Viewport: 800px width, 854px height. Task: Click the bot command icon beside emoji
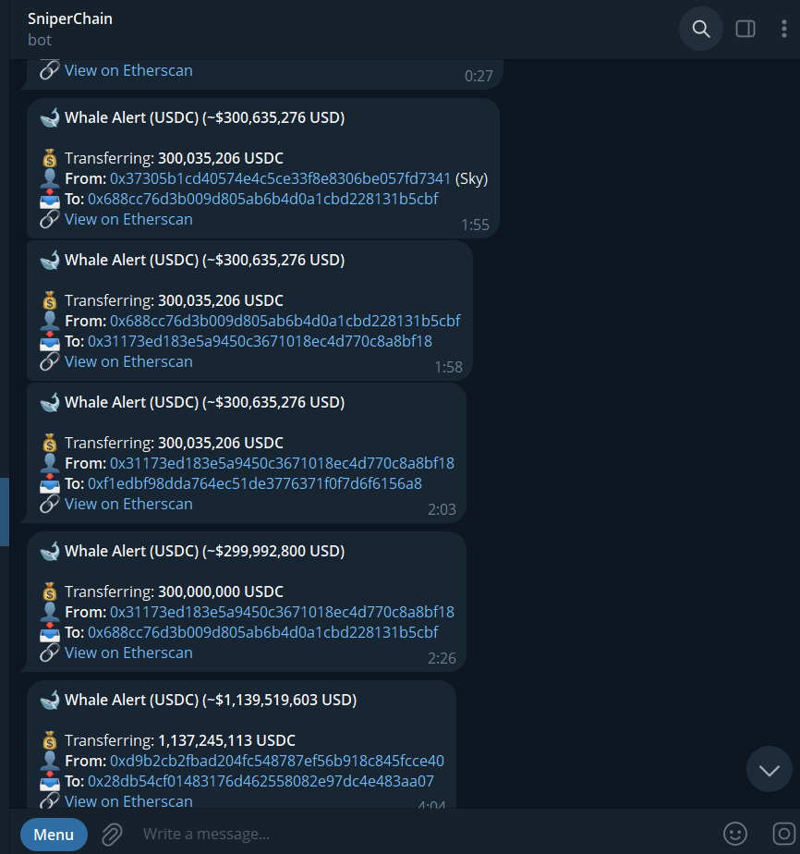click(784, 834)
